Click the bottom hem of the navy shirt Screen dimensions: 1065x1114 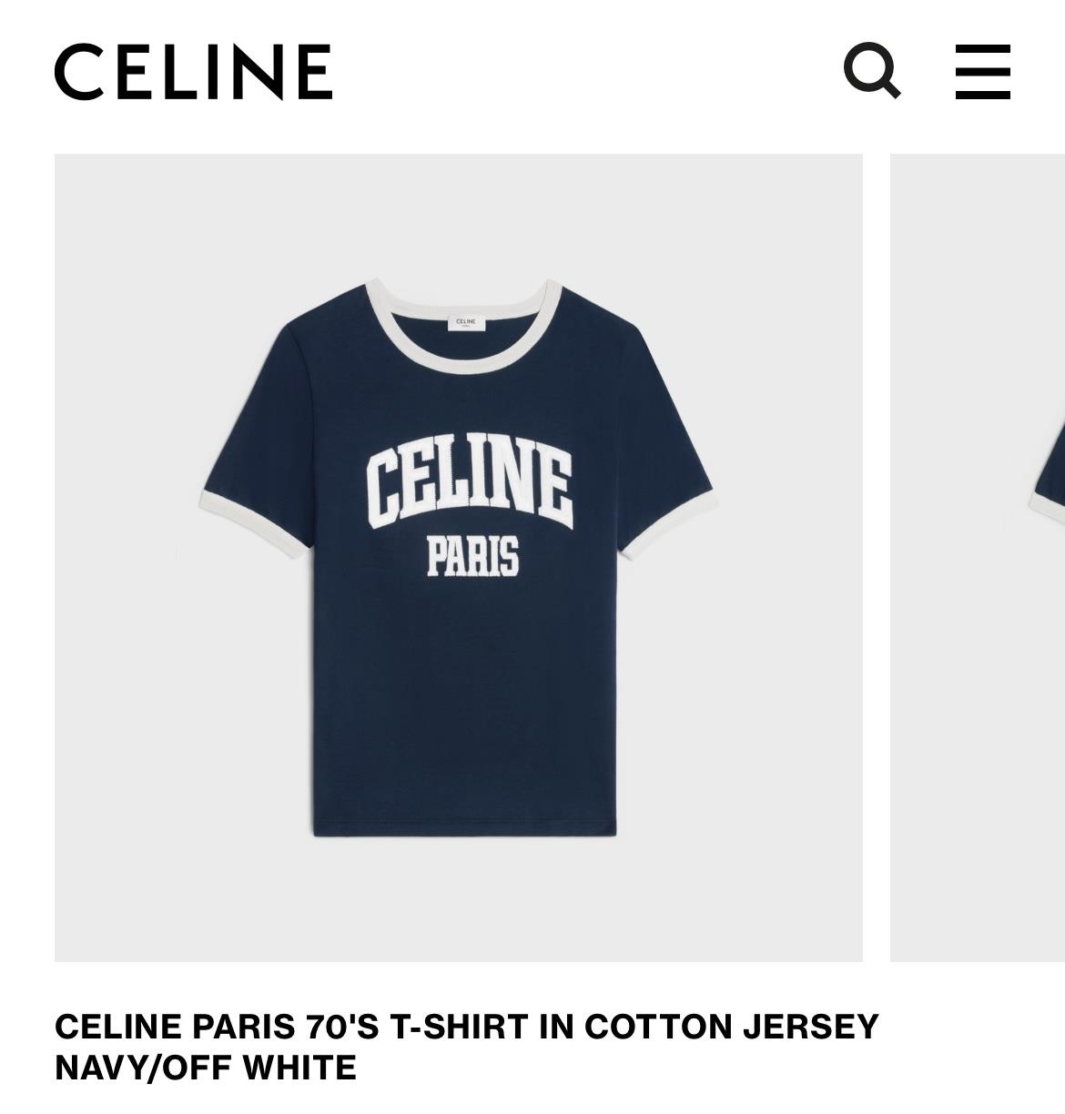(x=464, y=829)
